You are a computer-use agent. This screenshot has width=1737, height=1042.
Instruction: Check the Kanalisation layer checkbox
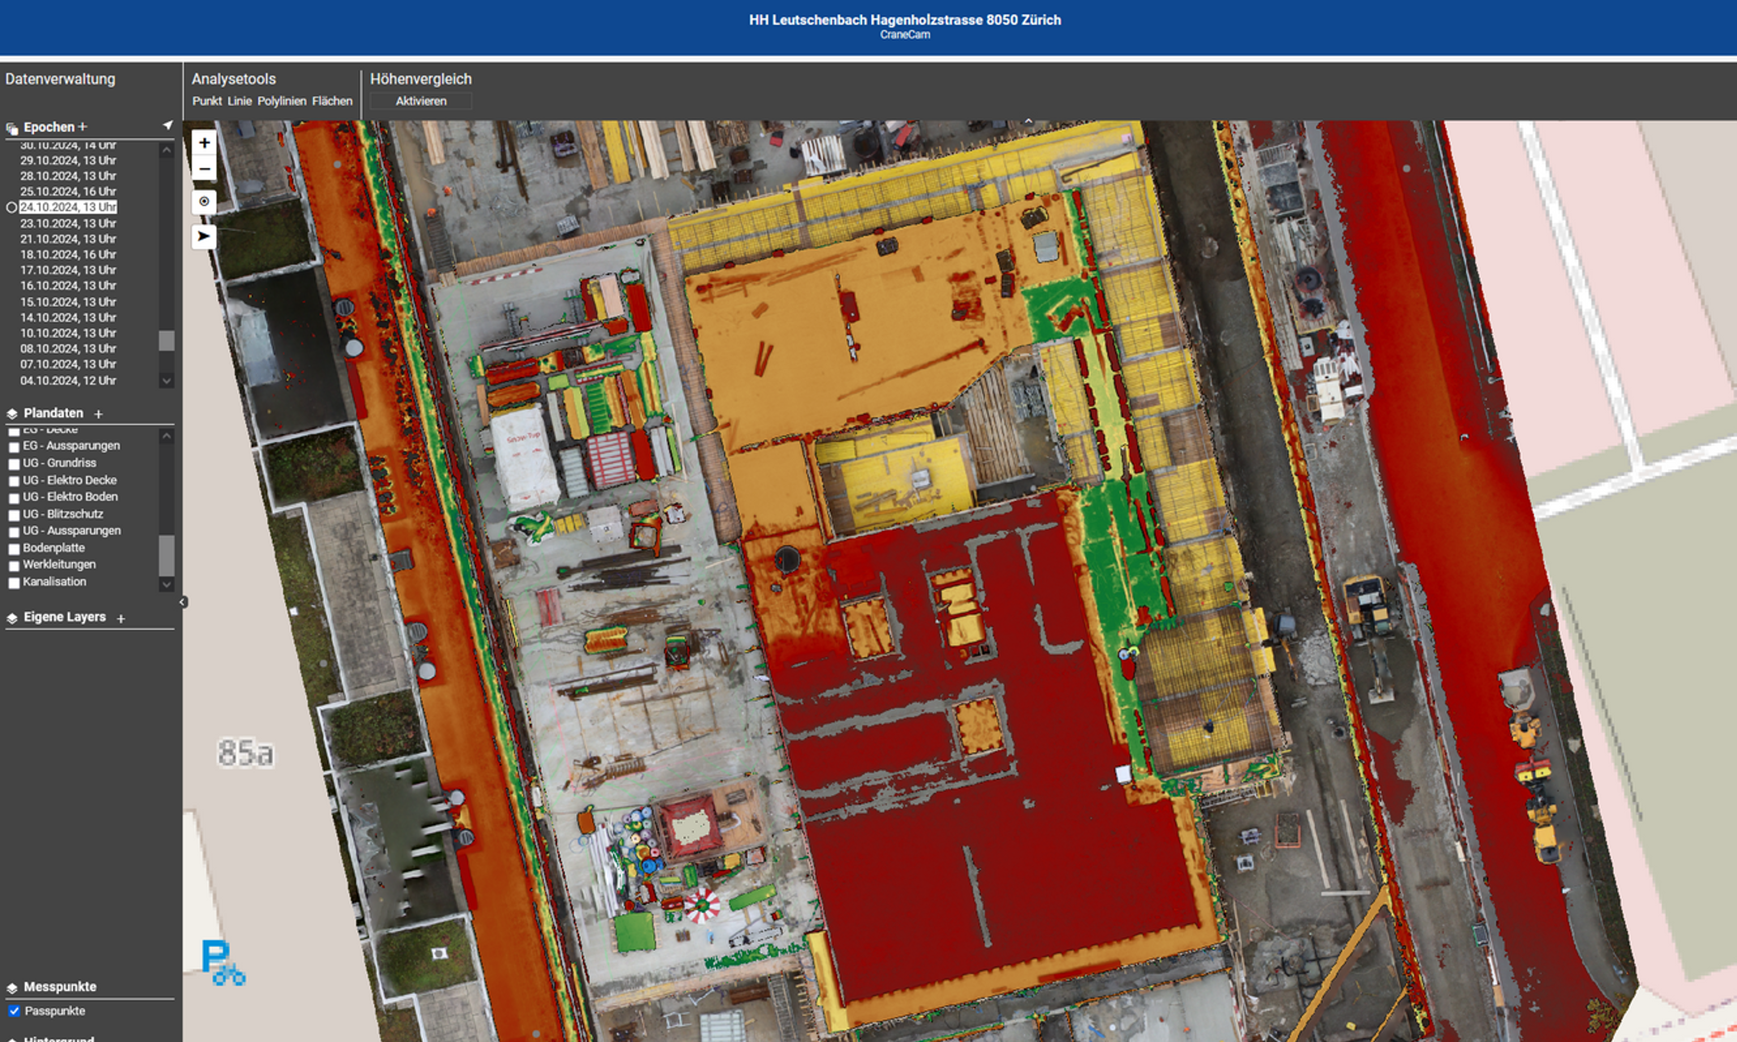[14, 583]
